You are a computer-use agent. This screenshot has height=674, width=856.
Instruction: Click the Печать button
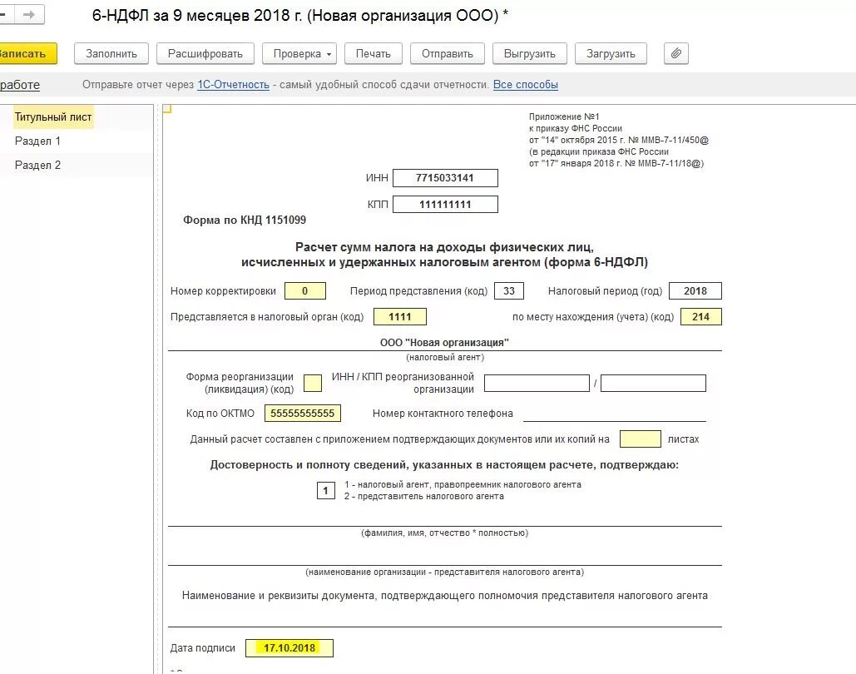pyautogui.click(x=374, y=53)
